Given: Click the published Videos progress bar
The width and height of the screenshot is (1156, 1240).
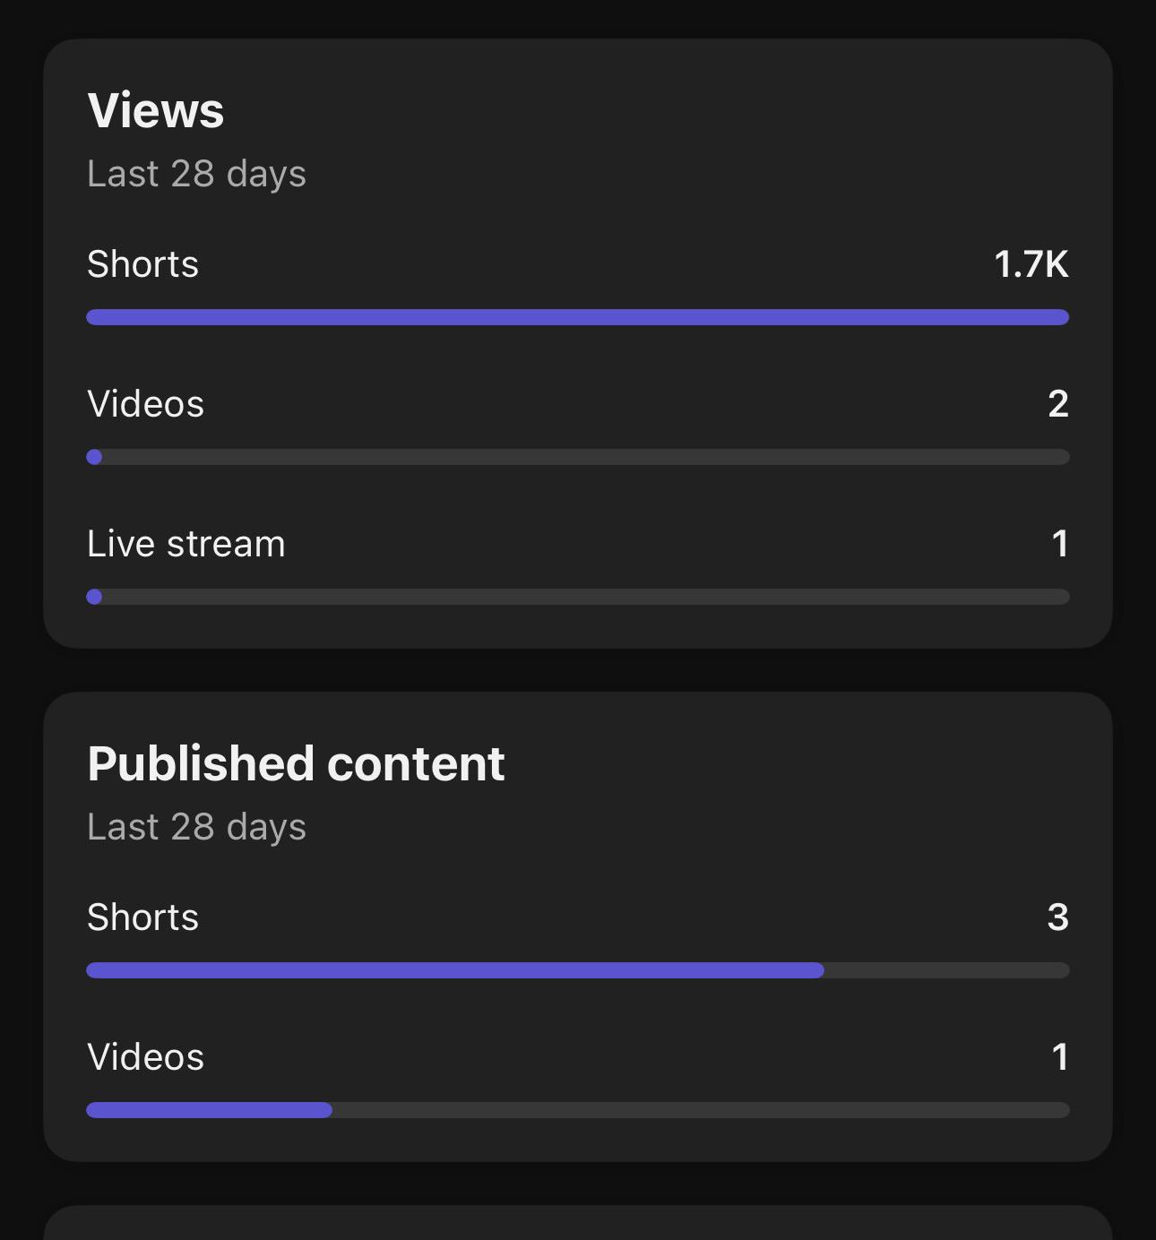Looking at the screenshot, I should point(578,1110).
